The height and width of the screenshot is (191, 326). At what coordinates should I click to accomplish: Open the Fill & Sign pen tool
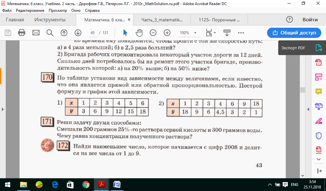pyautogui.click(x=318, y=121)
